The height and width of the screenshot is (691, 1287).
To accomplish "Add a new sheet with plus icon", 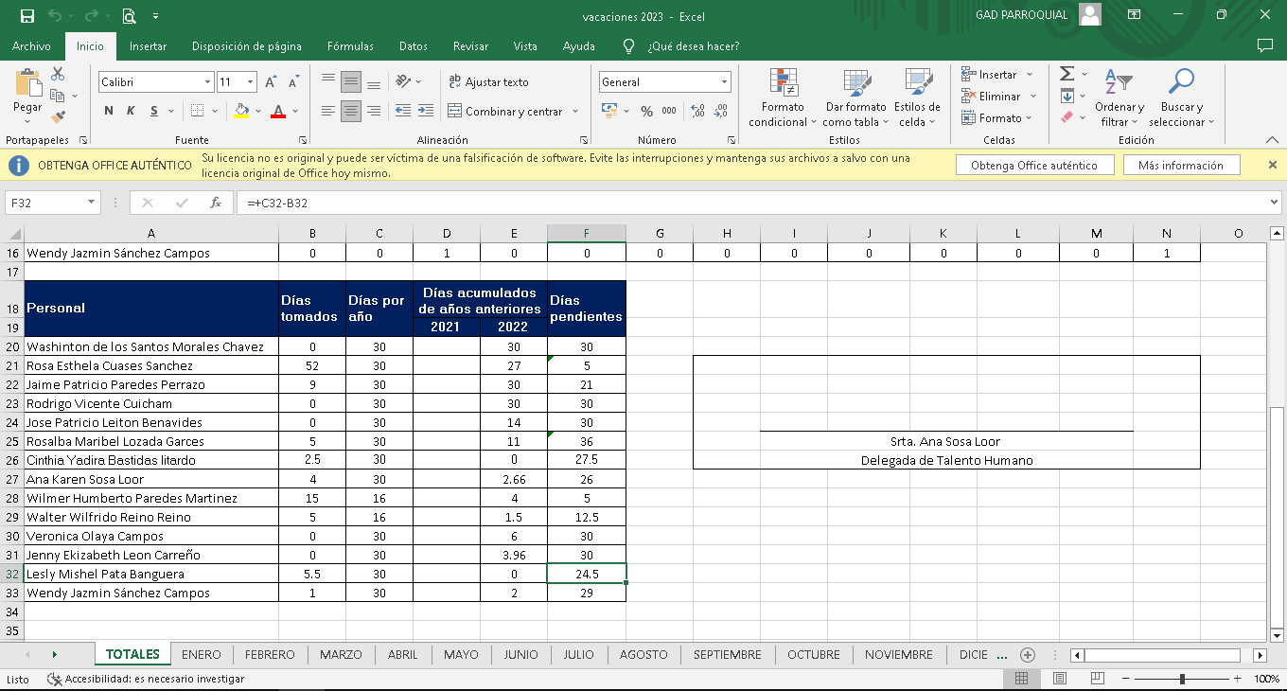I will click(x=1028, y=655).
